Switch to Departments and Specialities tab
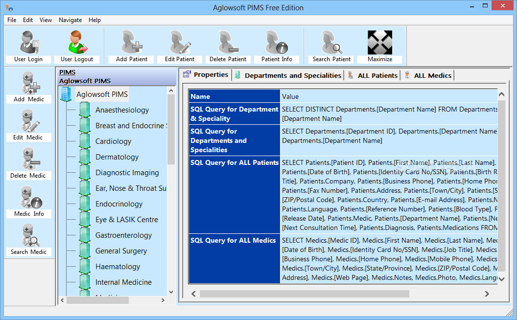The height and width of the screenshot is (320, 517). (288, 75)
